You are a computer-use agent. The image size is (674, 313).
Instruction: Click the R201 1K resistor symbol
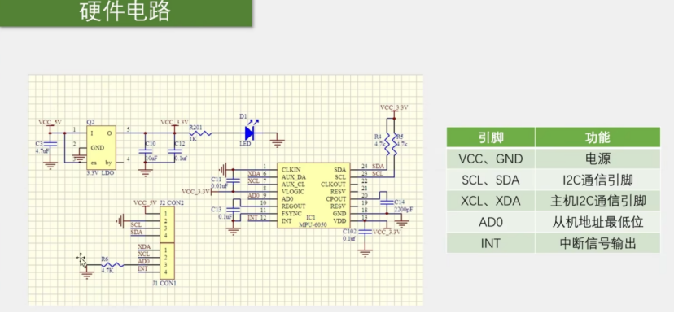coord(201,133)
